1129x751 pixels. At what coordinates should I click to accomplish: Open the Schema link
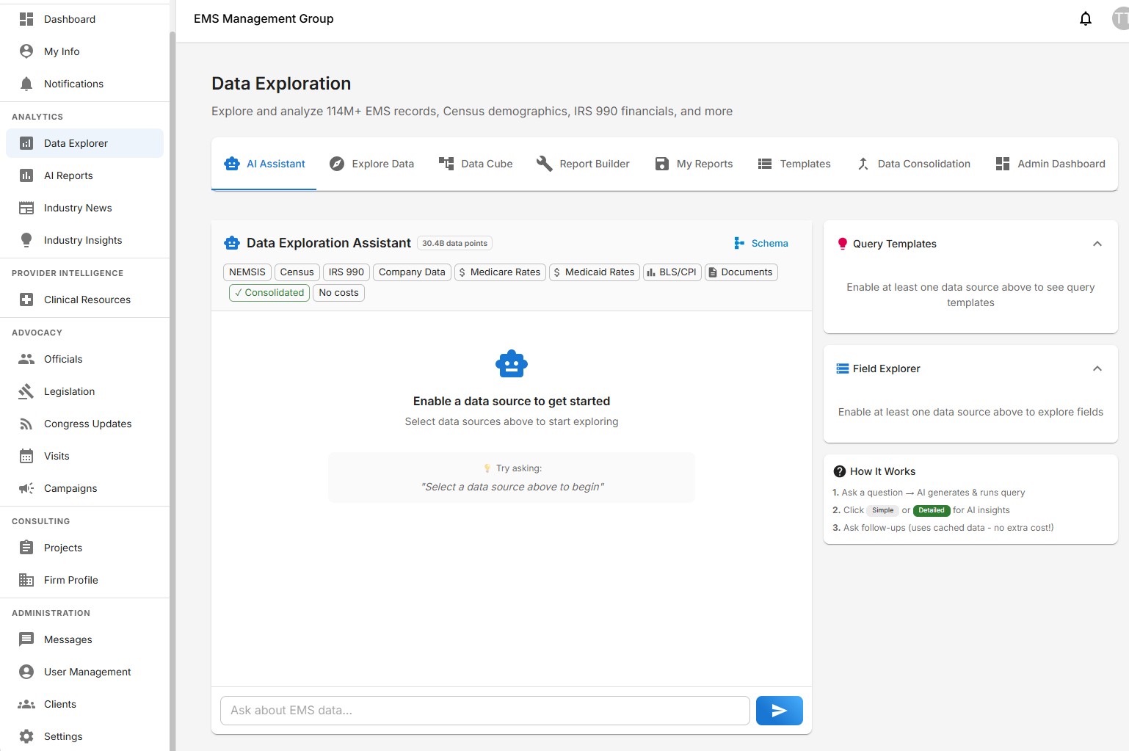tap(761, 243)
